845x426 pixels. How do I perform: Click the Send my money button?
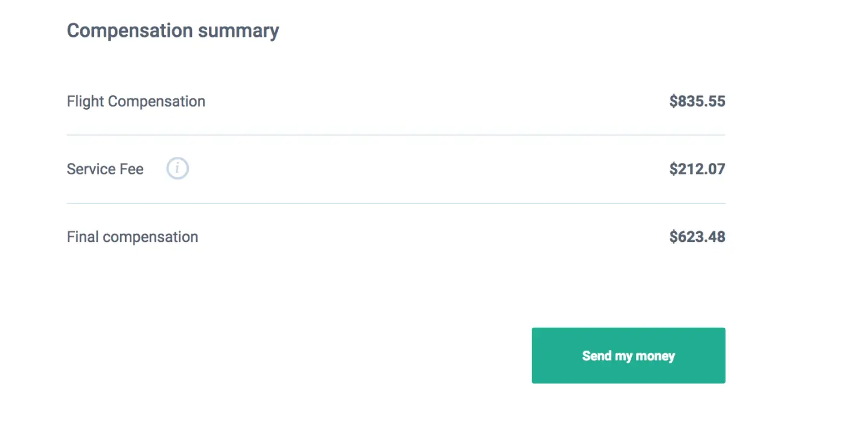(628, 355)
